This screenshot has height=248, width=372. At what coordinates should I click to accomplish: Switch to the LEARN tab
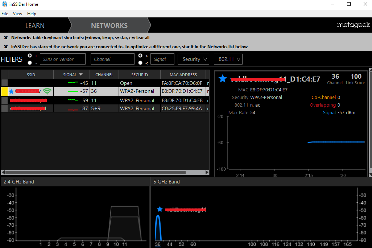(x=35, y=25)
